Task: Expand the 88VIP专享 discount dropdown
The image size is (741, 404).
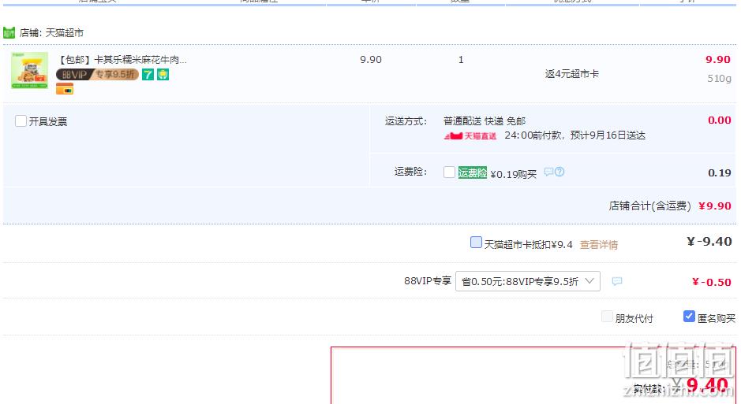Action: [x=528, y=281]
